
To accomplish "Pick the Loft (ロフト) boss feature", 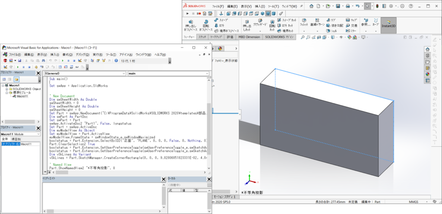I will [219, 25].
